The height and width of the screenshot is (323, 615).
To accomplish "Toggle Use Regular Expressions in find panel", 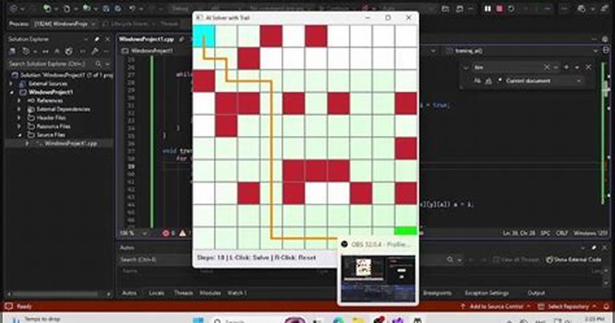I will tap(500, 80).
